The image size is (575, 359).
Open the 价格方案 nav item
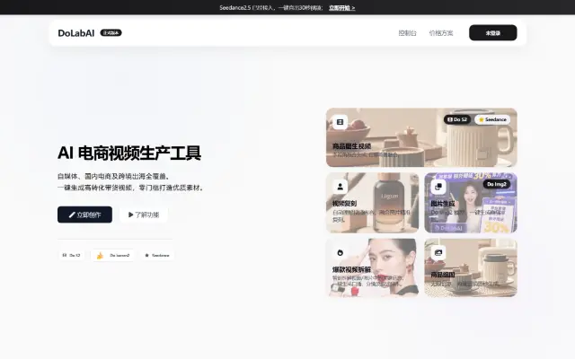(441, 33)
